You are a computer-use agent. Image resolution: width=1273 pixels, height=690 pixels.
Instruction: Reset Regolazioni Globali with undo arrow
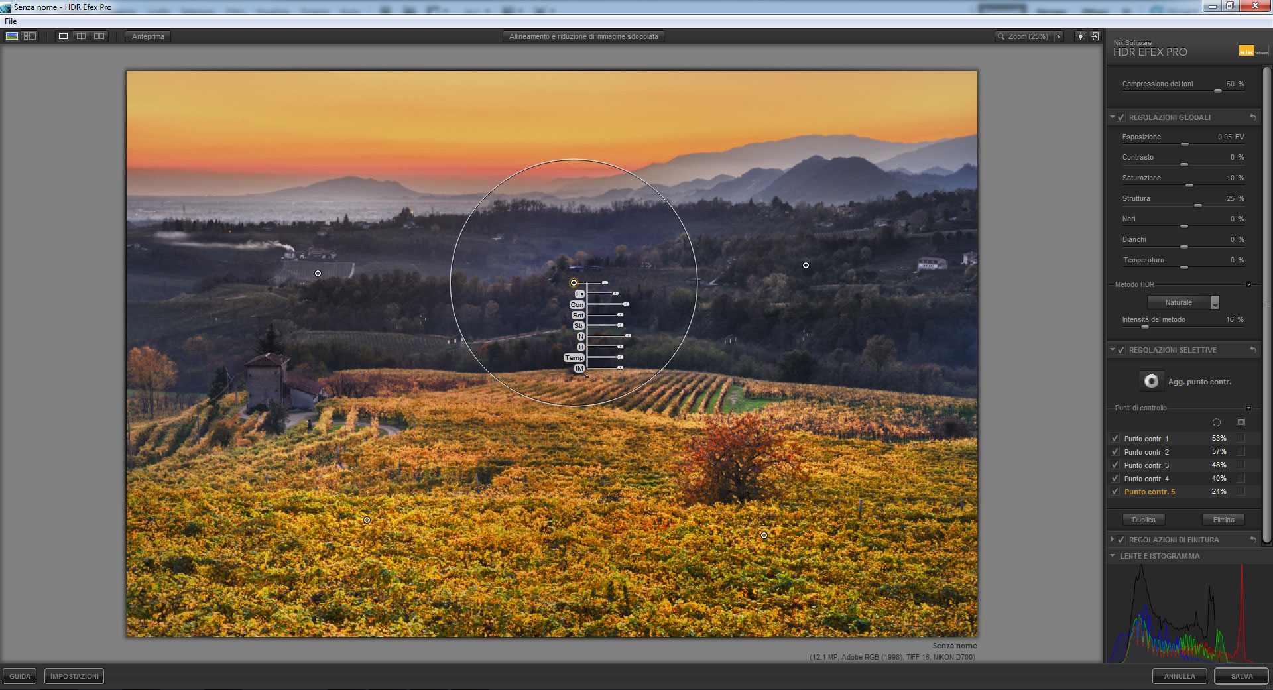(x=1253, y=117)
